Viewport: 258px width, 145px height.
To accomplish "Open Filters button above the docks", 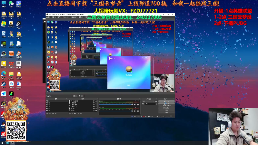I will [81, 96].
